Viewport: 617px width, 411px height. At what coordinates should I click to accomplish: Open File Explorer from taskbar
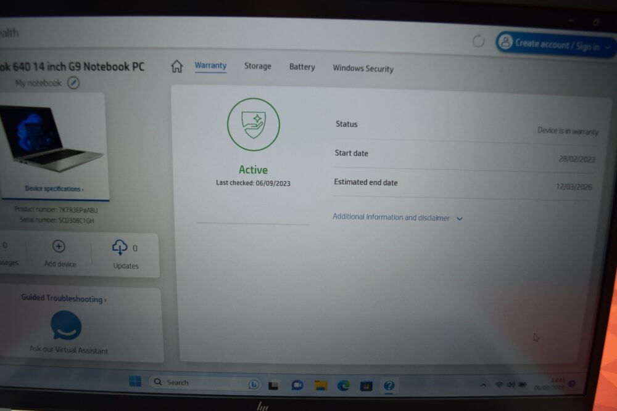point(321,386)
